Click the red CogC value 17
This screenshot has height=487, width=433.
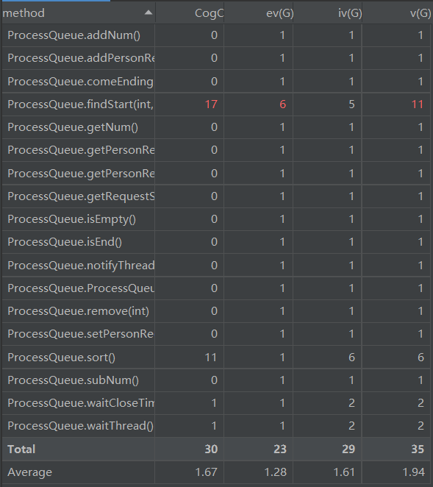click(211, 104)
